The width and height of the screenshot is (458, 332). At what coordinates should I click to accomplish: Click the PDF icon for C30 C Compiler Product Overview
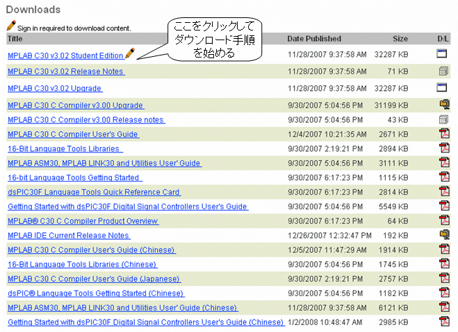tap(445, 220)
